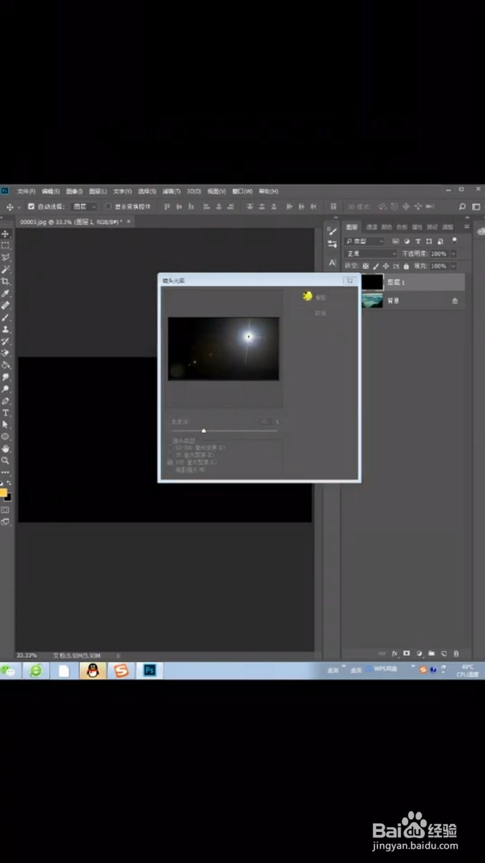This screenshot has height=863, width=485.
Task: Toggle the Auto-Select checkbox
Action: [x=31, y=207]
